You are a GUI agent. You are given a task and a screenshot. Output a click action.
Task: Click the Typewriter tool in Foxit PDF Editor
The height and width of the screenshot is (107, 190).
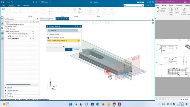coord(162,8)
